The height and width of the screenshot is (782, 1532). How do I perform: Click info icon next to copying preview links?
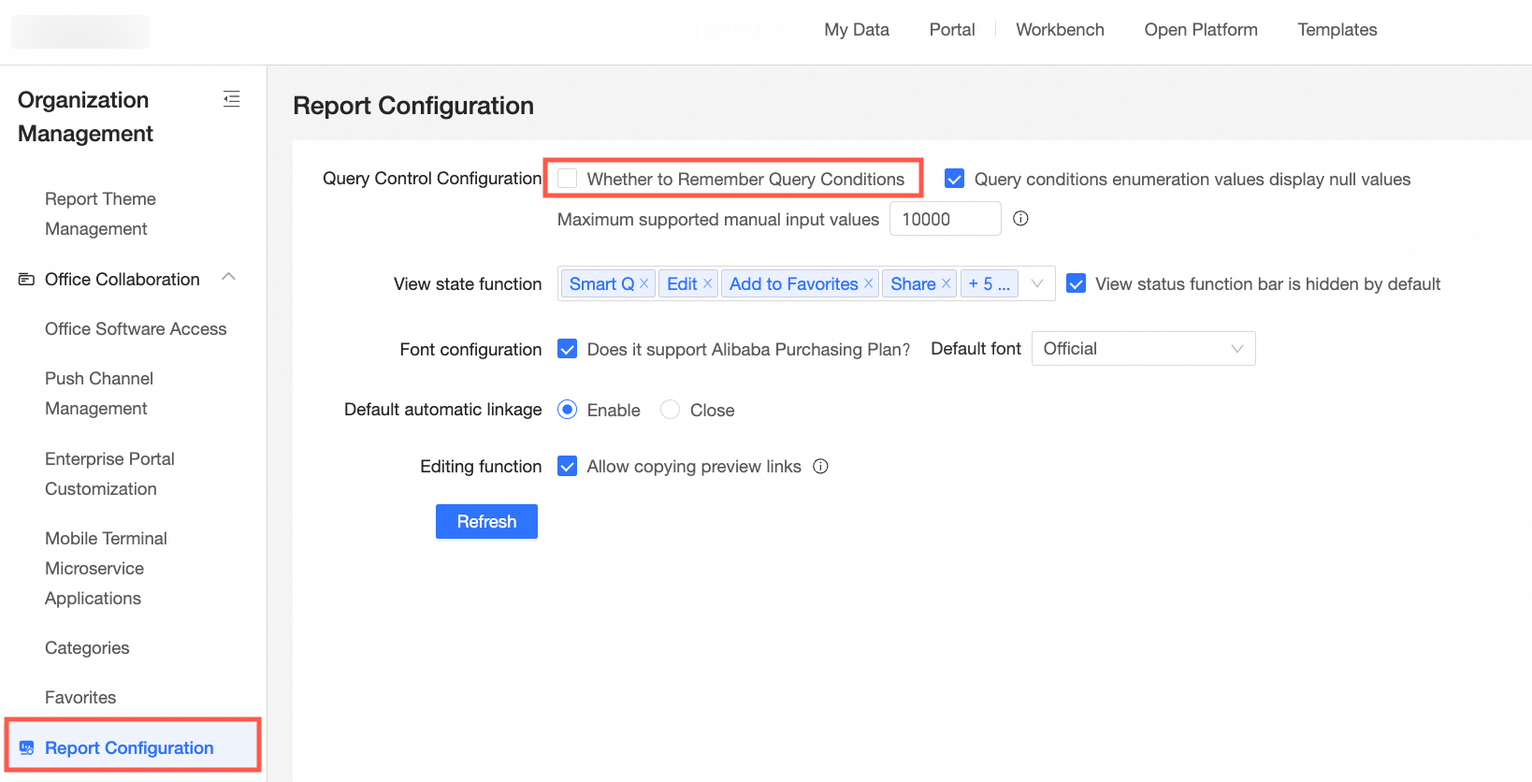820,467
